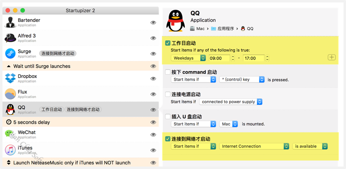Image resolution: width=346 pixels, height=169 pixels.
Task: Enable the 连接电源启动 checkbox
Action: [168, 94]
